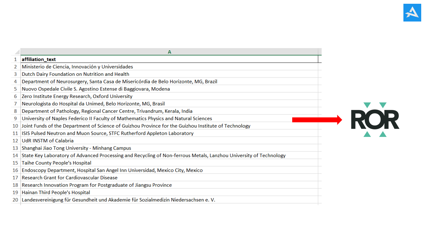Select the Ministerio de Ciencia cell
The width and height of the screenshot is (426, 239).
pos(77,67)
